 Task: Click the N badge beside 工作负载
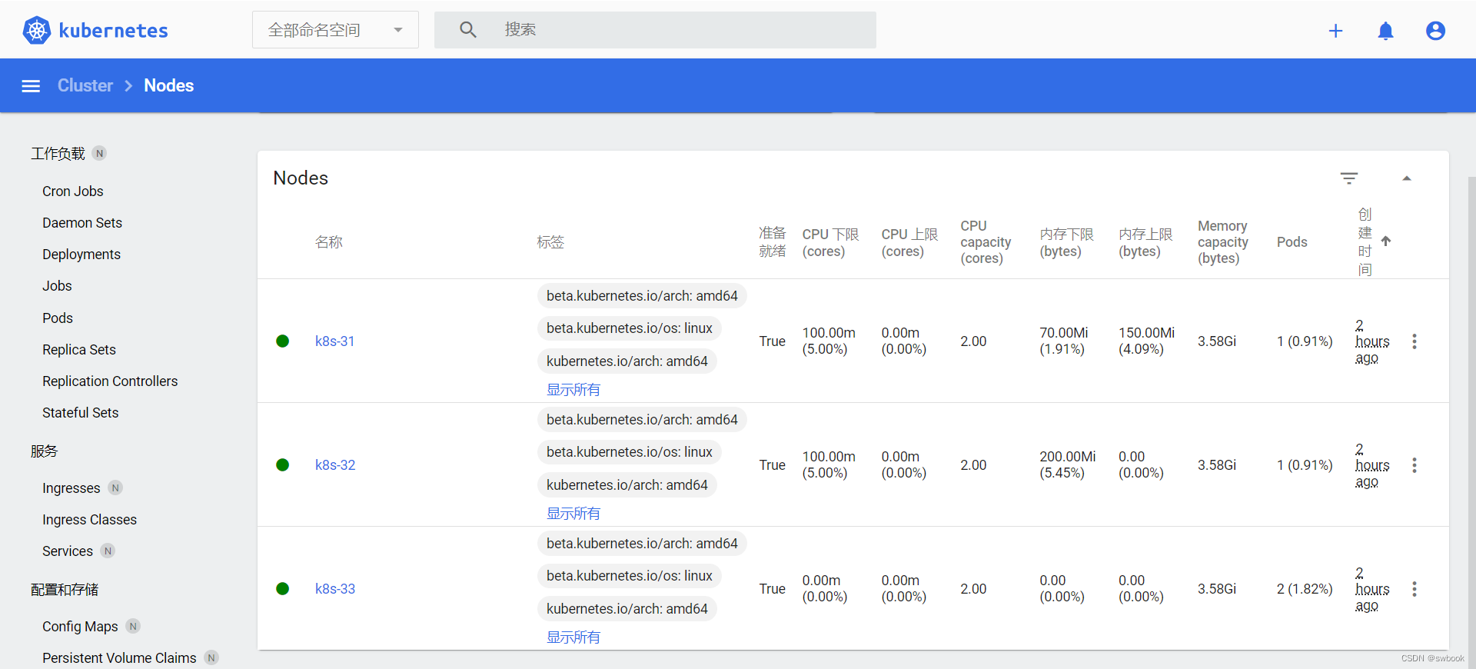click(99, 153)
